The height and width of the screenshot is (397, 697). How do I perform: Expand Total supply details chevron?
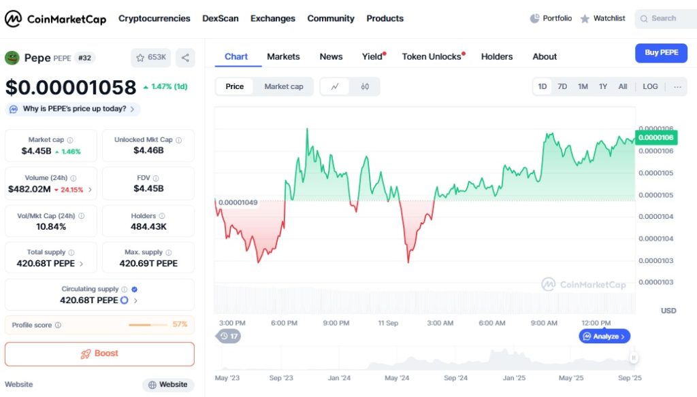(x=82, y=264)
